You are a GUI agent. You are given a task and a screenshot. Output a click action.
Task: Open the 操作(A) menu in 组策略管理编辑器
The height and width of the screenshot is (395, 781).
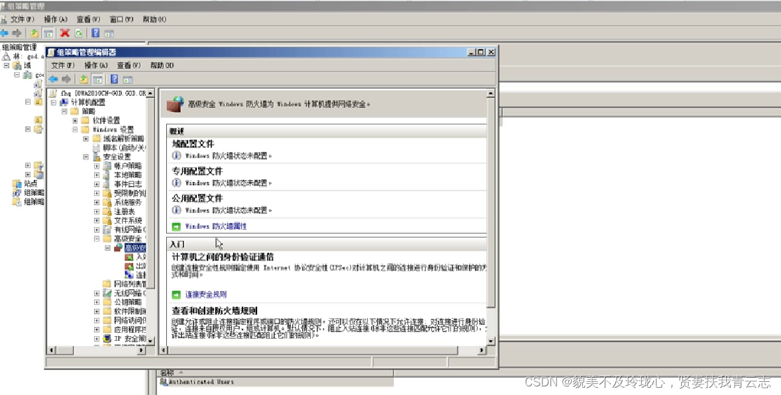click(96, 65)
